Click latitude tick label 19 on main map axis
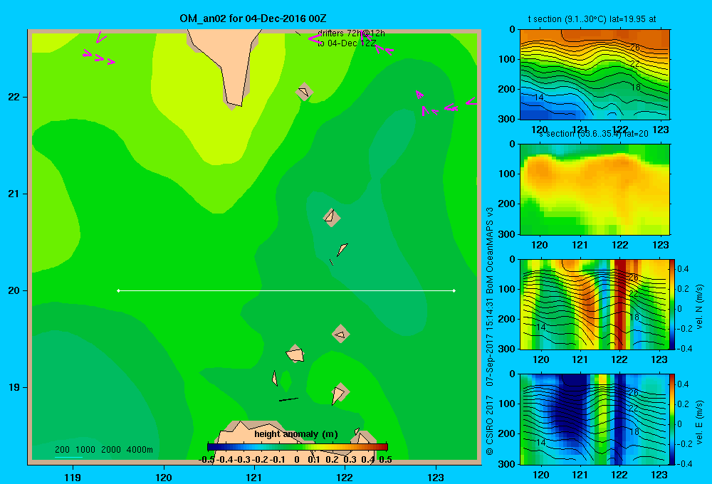This screenshot has height=484, width=712. pyautogui.click(x=14, y=387)
